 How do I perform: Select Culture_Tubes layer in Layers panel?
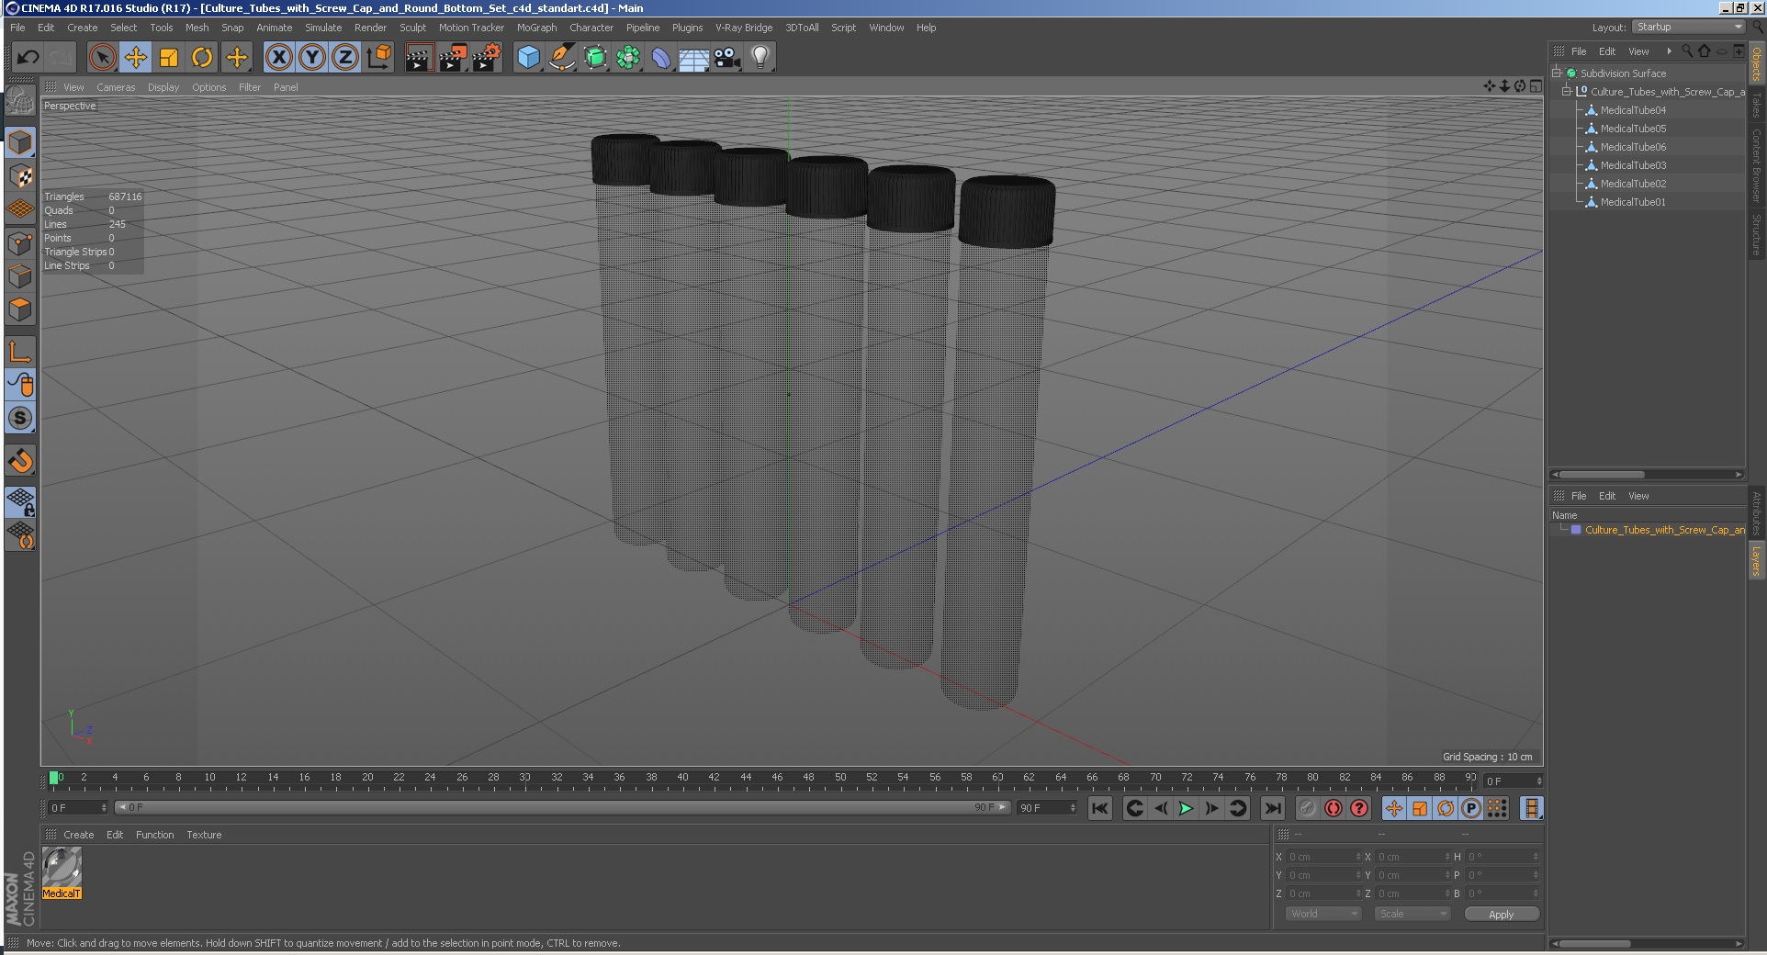point(1664,530)
